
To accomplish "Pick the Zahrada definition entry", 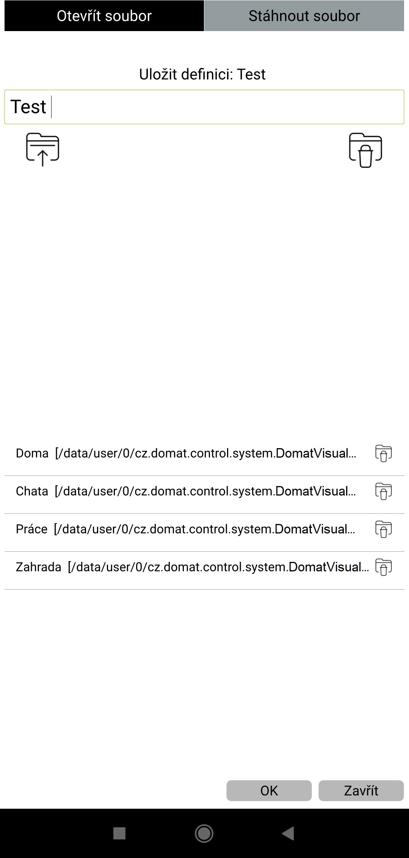I will click(186, 567).
